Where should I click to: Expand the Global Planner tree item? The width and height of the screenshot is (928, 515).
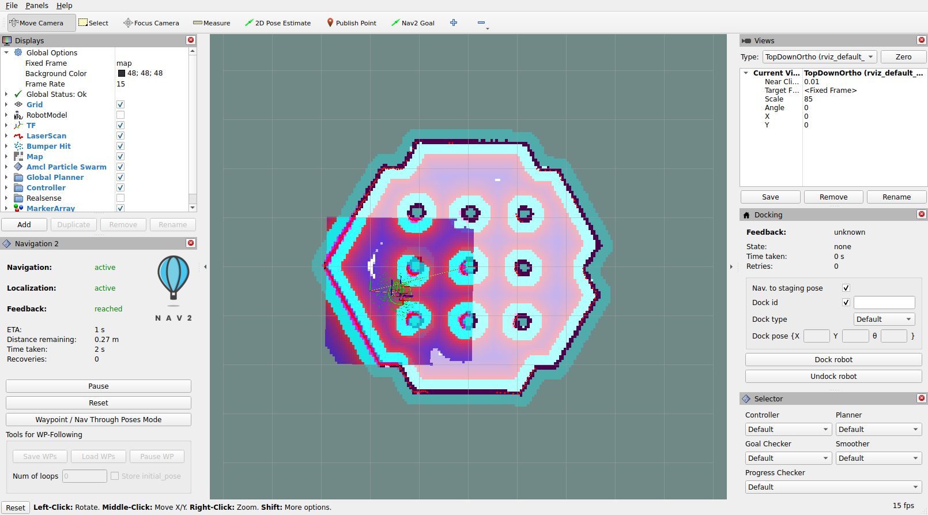(6, 178)
